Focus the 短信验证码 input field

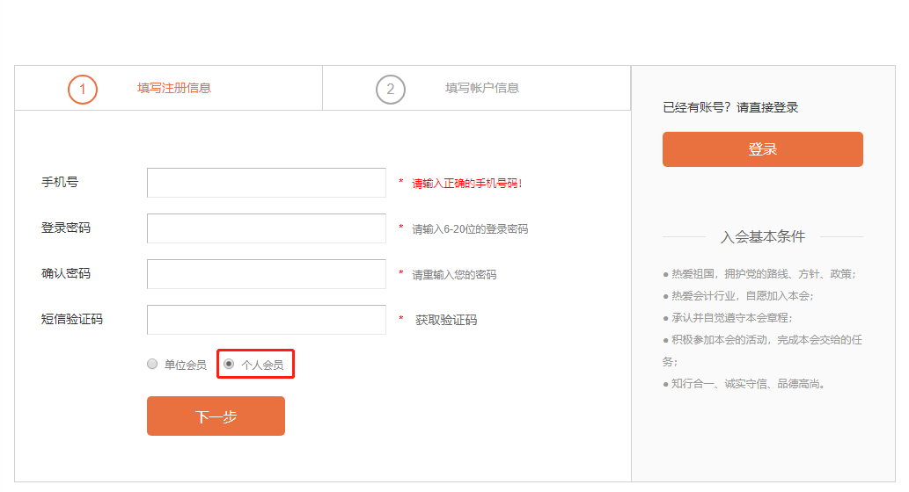(x=267, y=320)
